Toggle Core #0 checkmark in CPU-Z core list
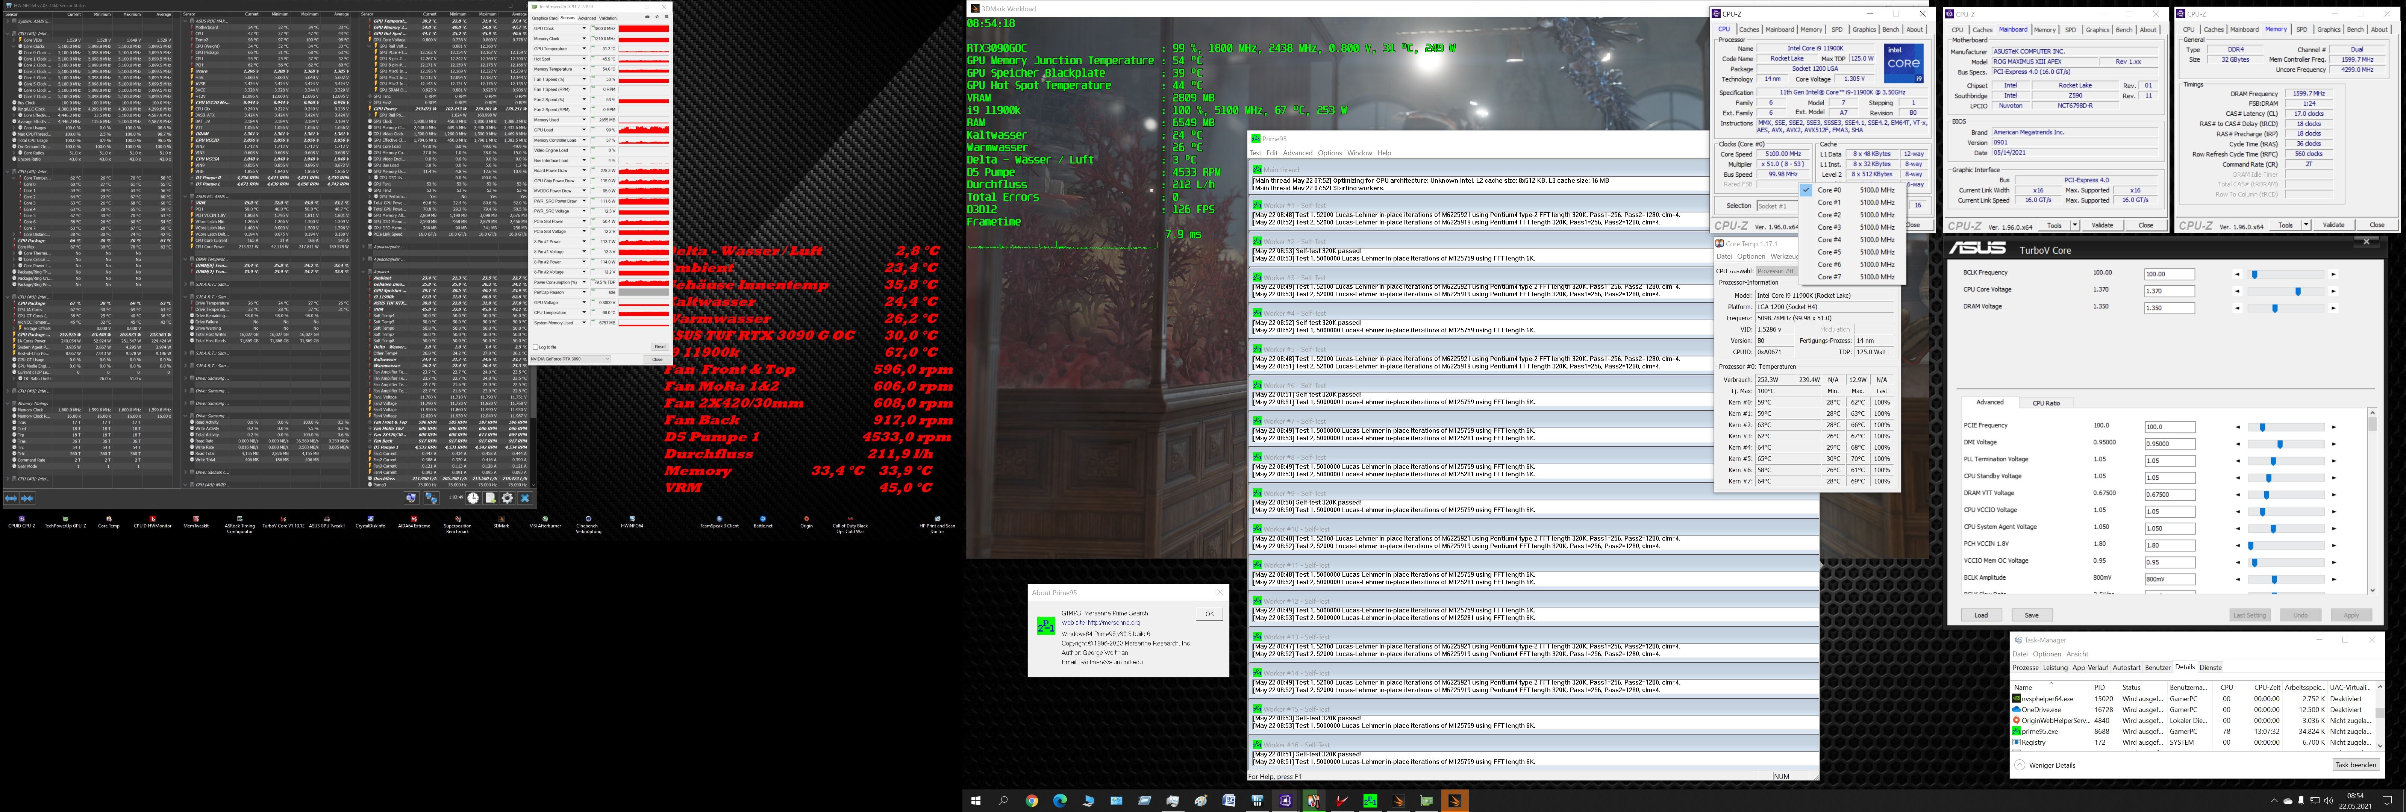The image size is (2406, 812). pyautogui.click(x=1806, y=190)
